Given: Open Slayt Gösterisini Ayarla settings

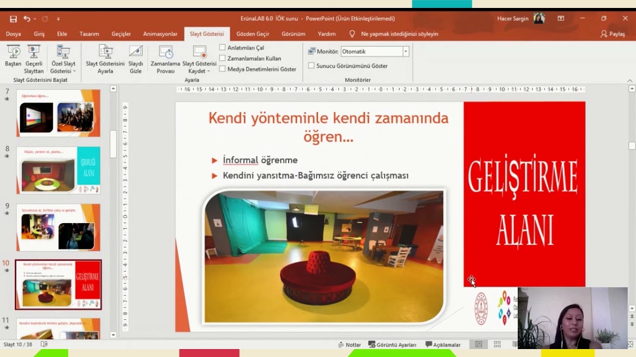Looking at the screenshot, I should 105,59.
